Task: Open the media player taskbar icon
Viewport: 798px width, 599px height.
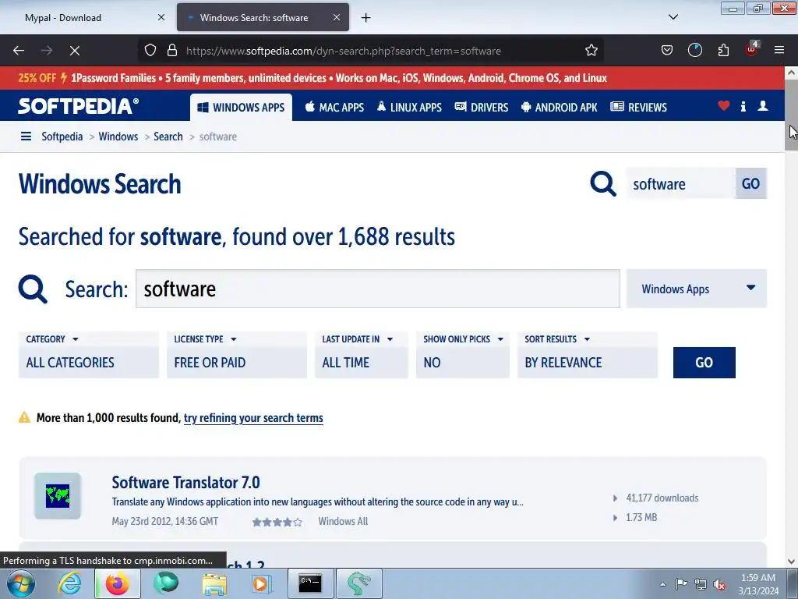Action: (261, 583)
